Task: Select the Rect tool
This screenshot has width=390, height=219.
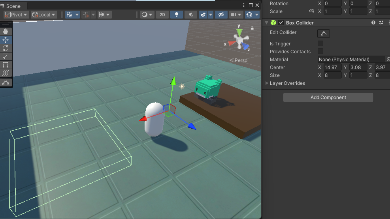Action: [6, 65]
